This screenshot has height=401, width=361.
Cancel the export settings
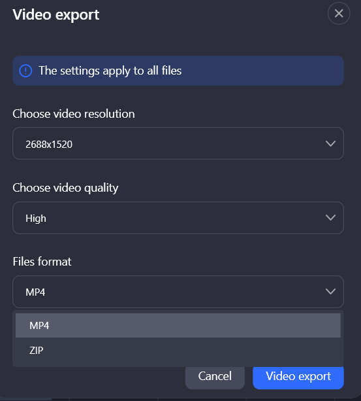click(215, 376)
